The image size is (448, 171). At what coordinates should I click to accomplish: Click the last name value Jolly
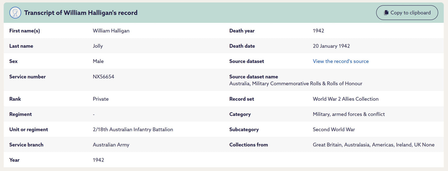pyautogui.click(x=98, y=46)
